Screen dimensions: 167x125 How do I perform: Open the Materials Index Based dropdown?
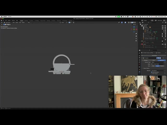click(158, 71)
